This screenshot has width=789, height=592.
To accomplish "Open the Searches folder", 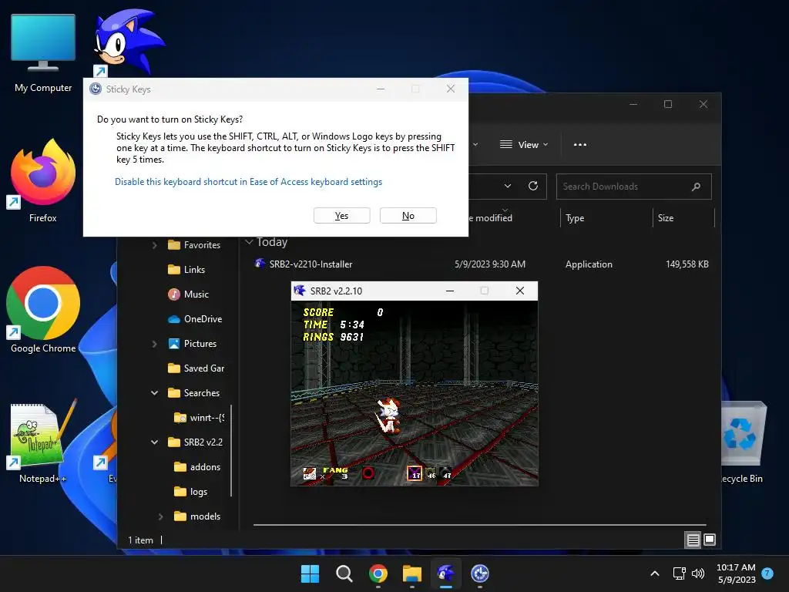I will [193, 393].
